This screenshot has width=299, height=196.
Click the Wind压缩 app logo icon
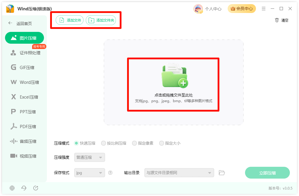(x=10, y=9)
